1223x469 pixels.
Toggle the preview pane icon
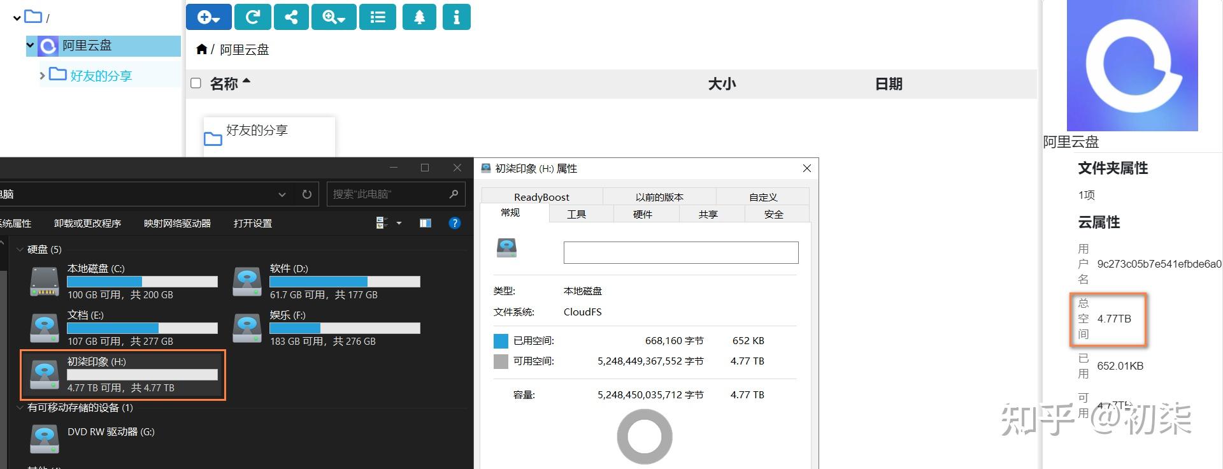click(x=426, y=223)
